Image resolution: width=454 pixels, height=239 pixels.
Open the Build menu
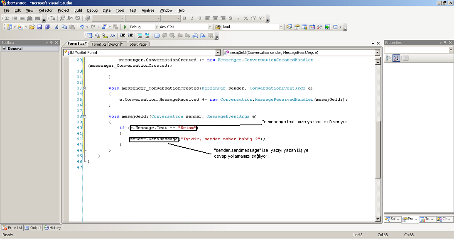coord(78,10)
